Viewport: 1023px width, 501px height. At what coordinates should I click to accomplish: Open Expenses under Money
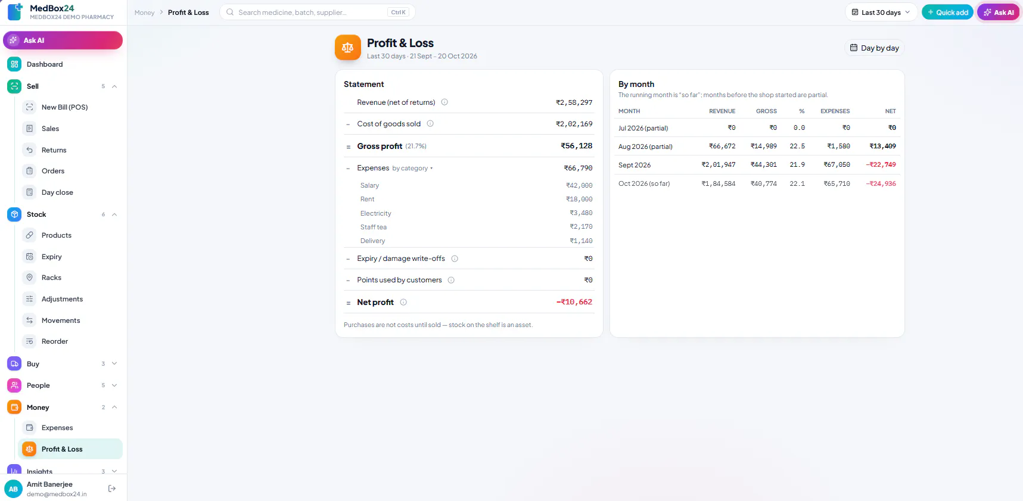tap(70, 428)
